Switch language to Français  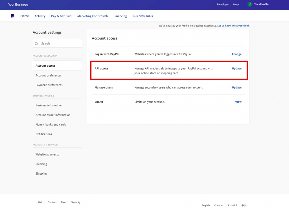(x=219, y=205)
